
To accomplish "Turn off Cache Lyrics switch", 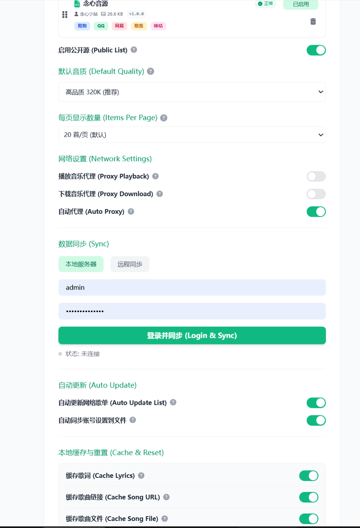I will [309, 476].
